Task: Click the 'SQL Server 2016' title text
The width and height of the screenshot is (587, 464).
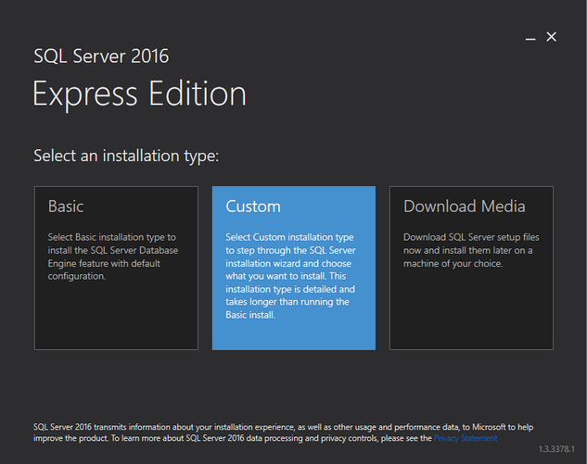Action: coord(101,56)
